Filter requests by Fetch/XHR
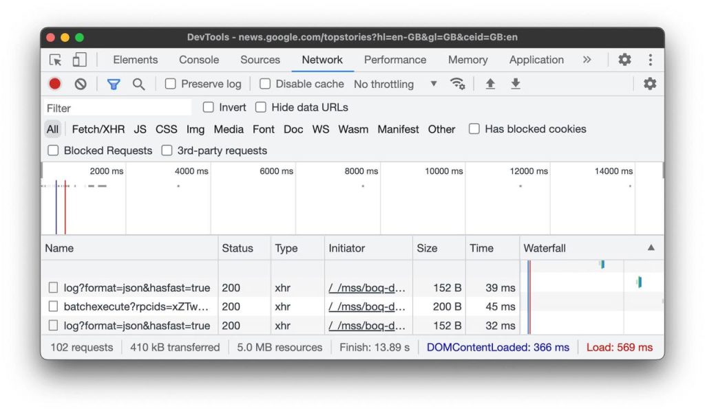Viewport: 705px width, 413px height. [x=98, y=129]
